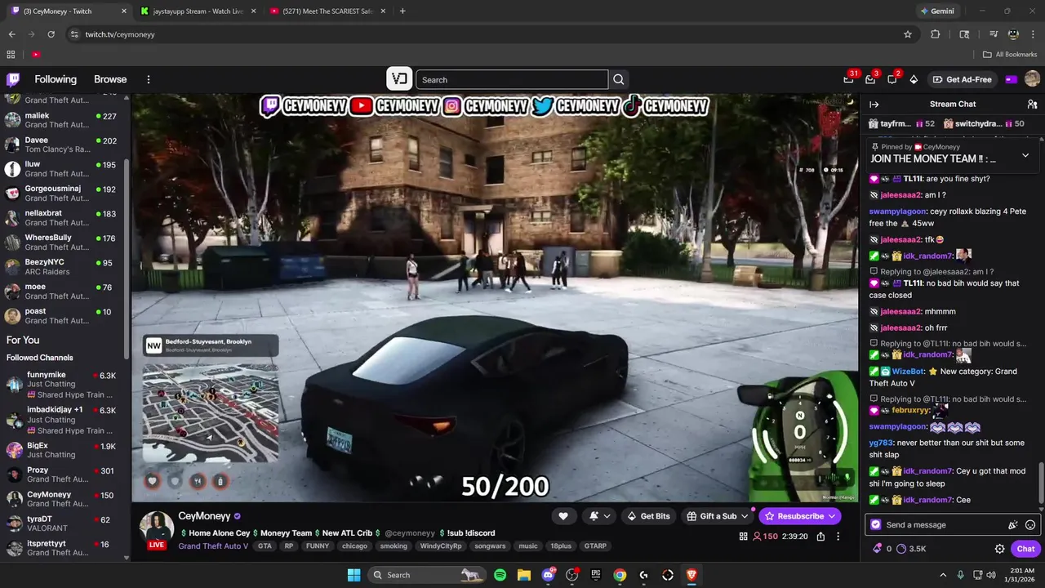
Task: Open Twitch notifications with 31 badge
Action: coord(849,79)
